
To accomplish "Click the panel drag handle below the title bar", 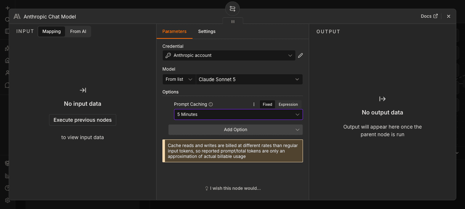I will tap(233, 22).
